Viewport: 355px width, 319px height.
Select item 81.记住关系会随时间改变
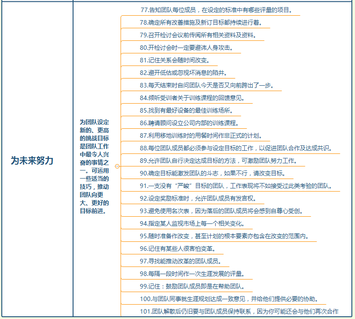(175, 60)
